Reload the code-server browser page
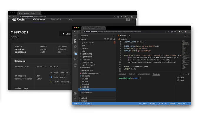This screenshot has width=200, height=125. point(81,32)
